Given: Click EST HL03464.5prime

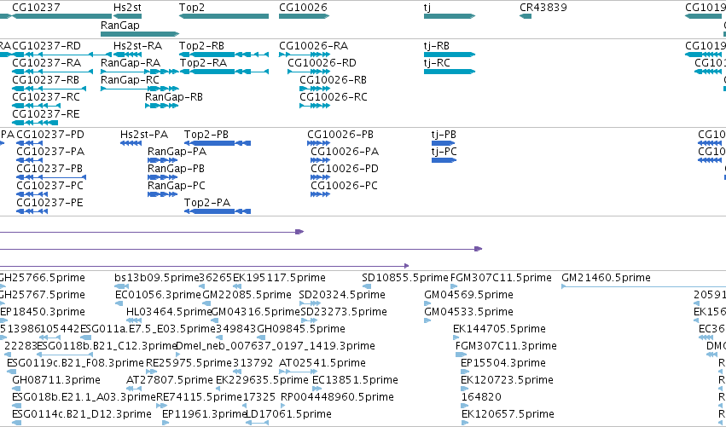Looking at the screenshot, I should [169, 312].
